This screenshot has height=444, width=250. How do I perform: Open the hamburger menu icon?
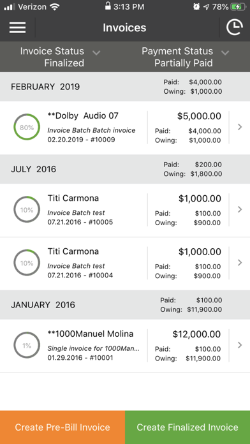pos(18,27)
